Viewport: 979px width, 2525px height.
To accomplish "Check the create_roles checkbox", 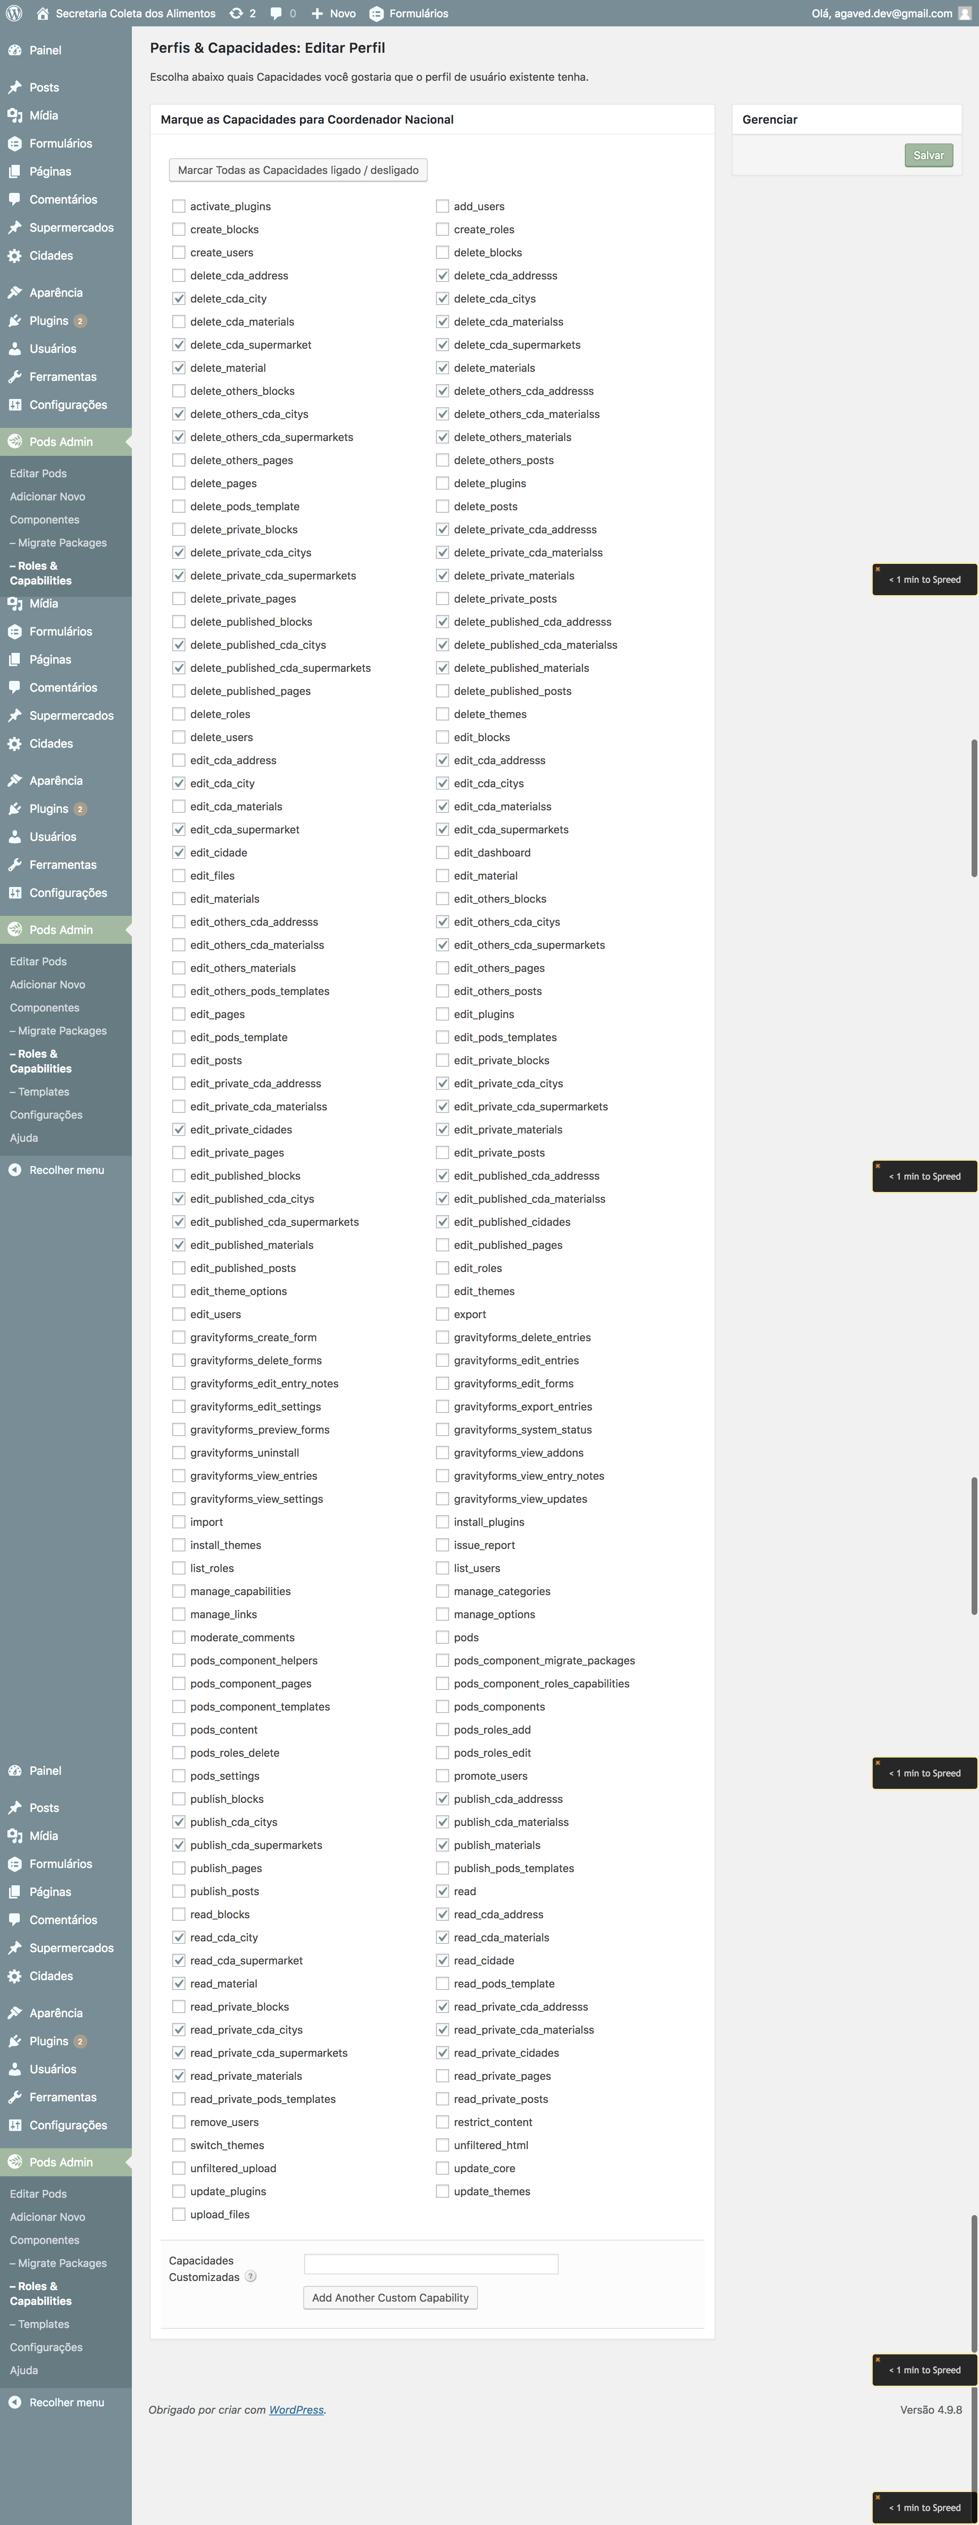I will pyautogui.click(x=442, y=229).
